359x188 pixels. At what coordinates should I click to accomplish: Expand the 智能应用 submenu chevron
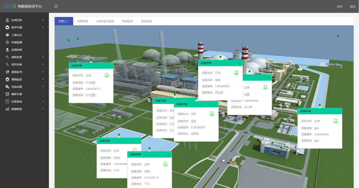(x=43, y=72)
